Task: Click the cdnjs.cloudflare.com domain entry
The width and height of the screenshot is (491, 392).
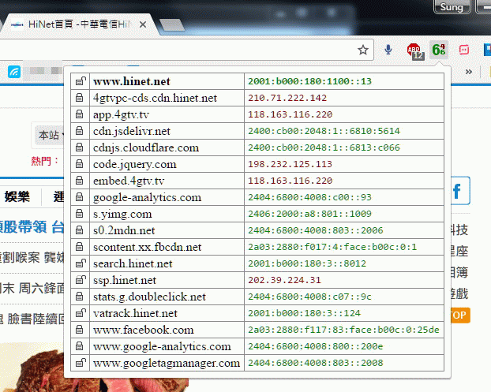Action: click(146, 148)
